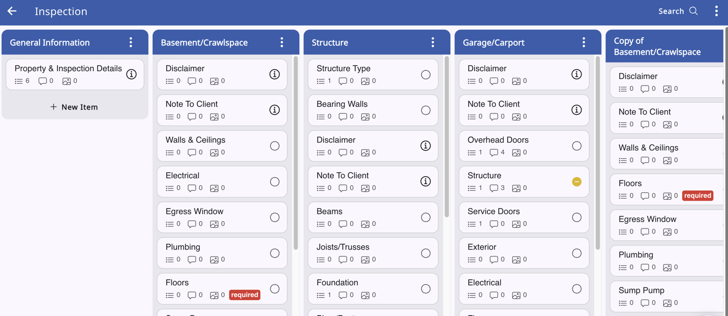Open the General Information column options menu
This screenshot has width=728, height=316.
131,42
